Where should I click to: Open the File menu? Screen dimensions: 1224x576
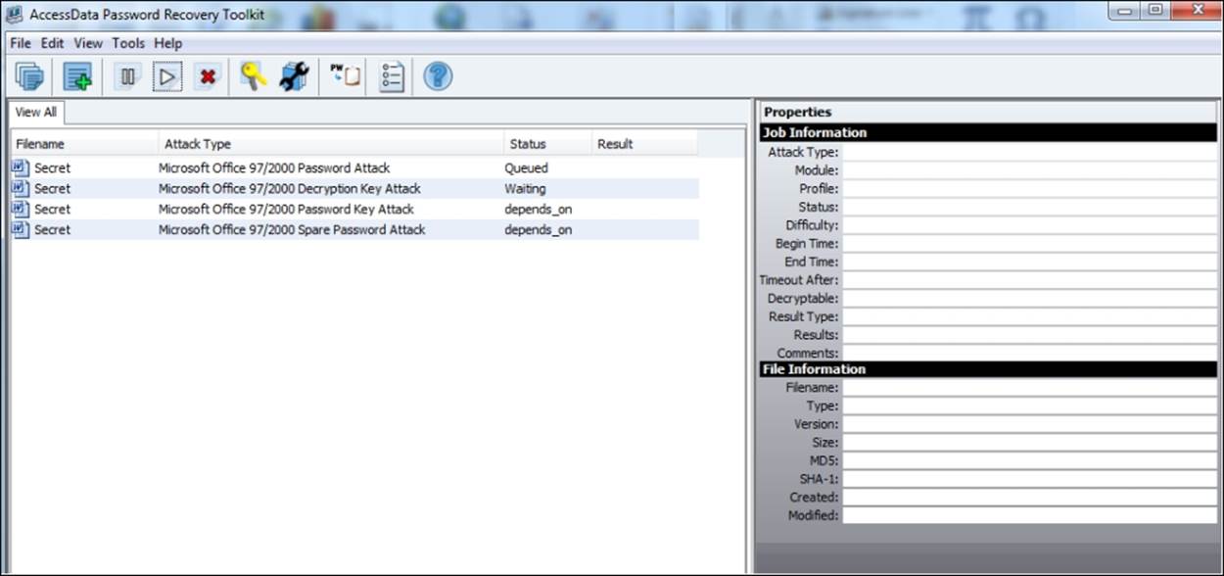[x=21, y=43]
